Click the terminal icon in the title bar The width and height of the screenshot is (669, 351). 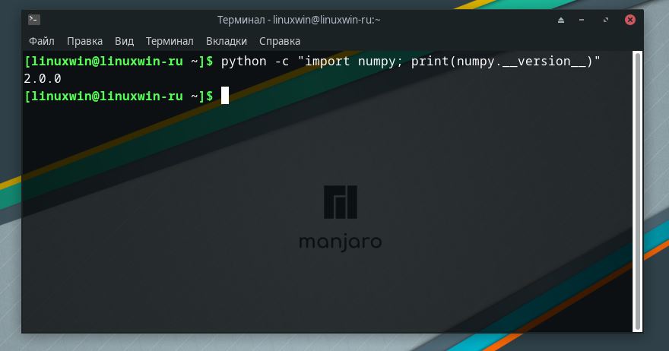35,19
